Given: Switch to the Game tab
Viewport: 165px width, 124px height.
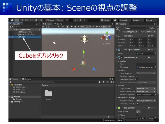Looking at the screenshot, I should [x=58, y=24].
